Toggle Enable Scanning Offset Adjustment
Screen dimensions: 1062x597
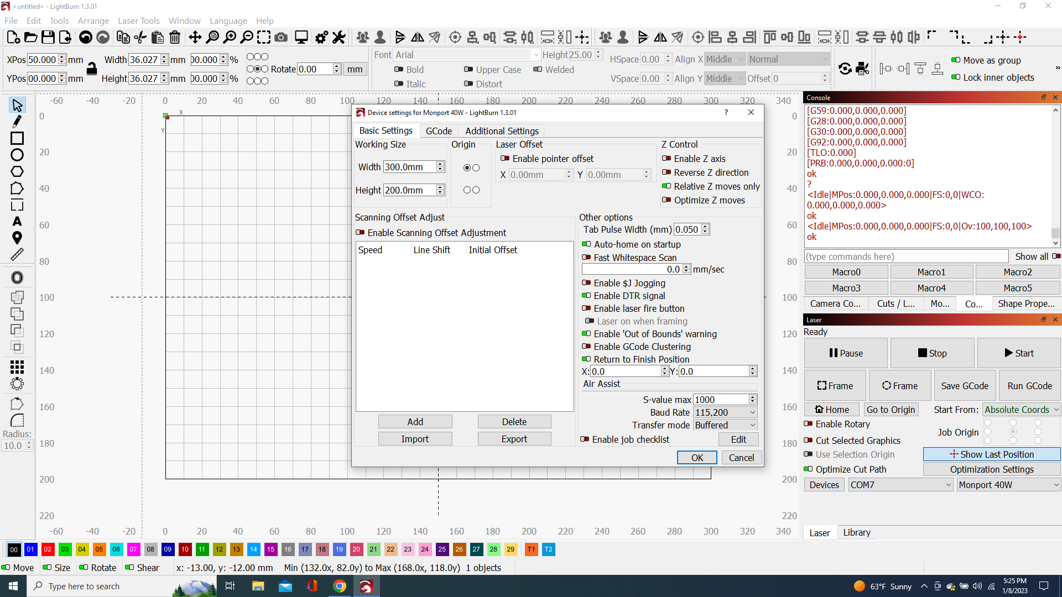coord(360,233)
